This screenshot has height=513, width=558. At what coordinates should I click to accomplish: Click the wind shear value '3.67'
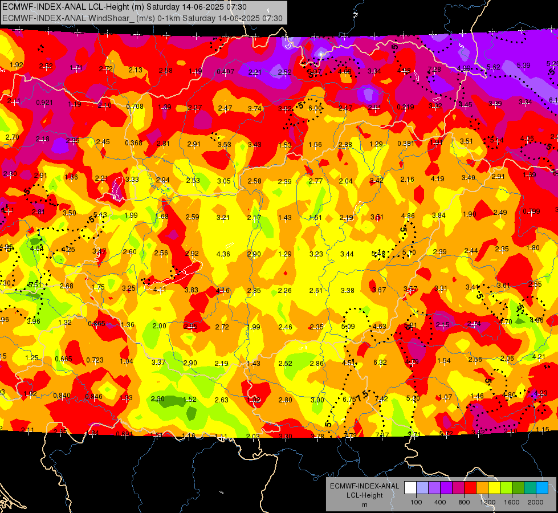tap(379, 290)
